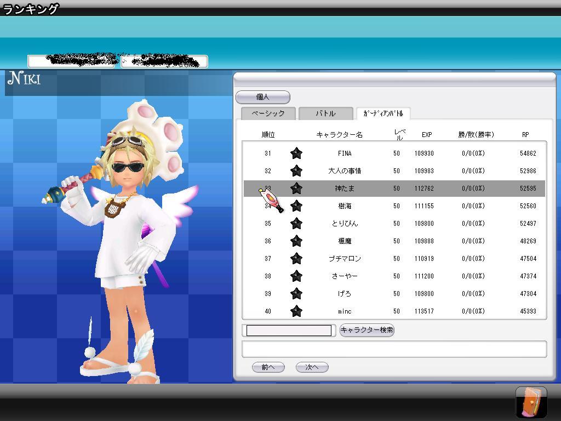Click the RP column header
This screenshot has width=561, height=421.
[x=525, y=135]
